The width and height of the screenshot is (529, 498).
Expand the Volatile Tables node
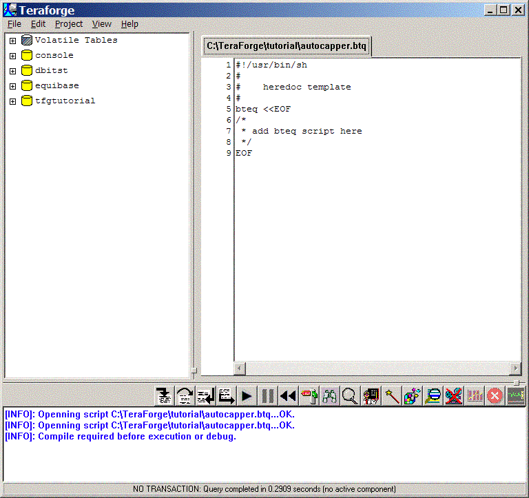tap(12, 41)
